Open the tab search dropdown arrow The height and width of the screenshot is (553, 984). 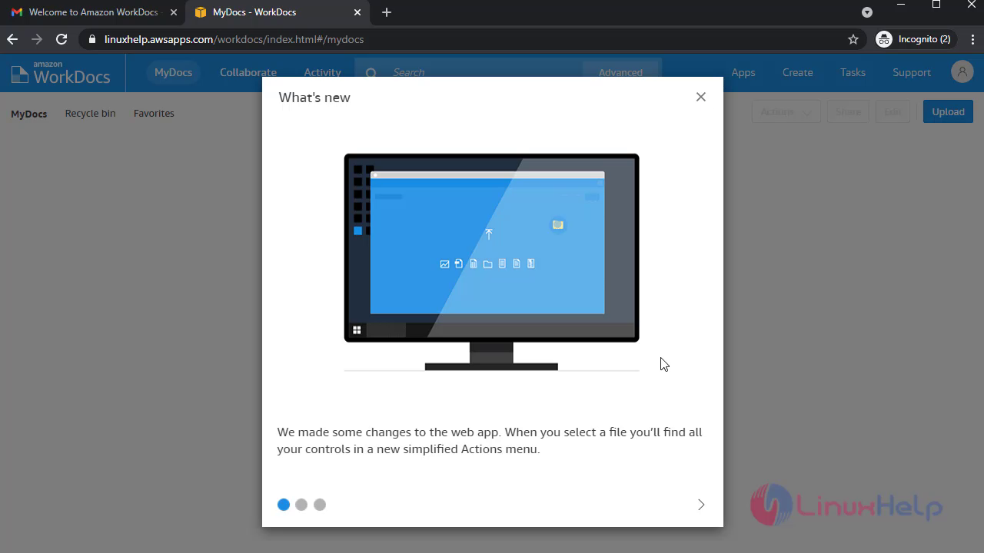867,12
